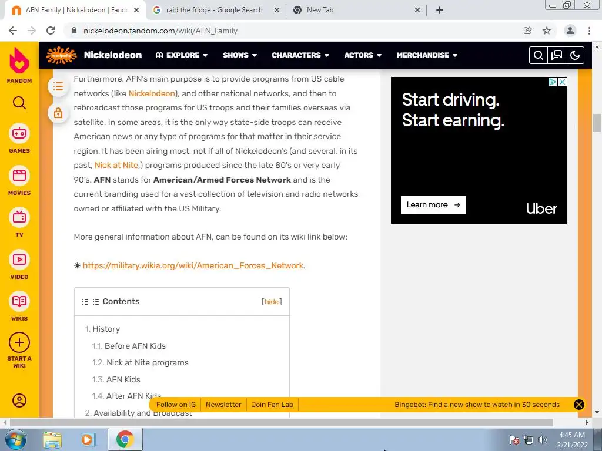Viewport: 602px width, 451px height.
Task: Open the Games sidebar icon
Action: [x=19, y=133]
